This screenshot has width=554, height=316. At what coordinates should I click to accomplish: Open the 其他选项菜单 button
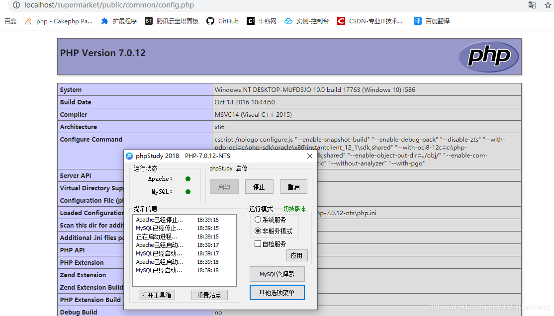tap(277, 293)
